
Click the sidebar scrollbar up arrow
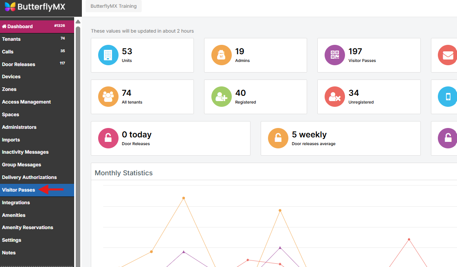coord(78,22)
